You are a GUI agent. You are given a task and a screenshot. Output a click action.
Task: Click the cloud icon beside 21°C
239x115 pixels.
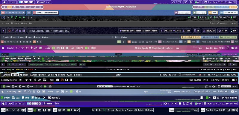point(48,59)
